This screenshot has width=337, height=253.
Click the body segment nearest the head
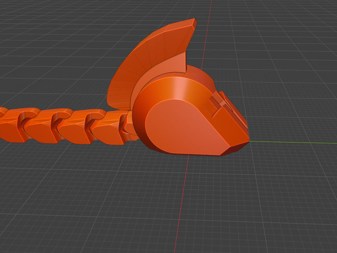(x=108, y=127)
